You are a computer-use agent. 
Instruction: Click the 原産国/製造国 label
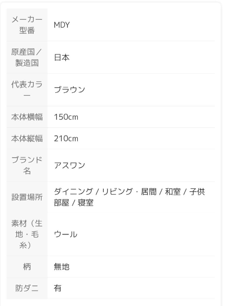click(27, 58)
